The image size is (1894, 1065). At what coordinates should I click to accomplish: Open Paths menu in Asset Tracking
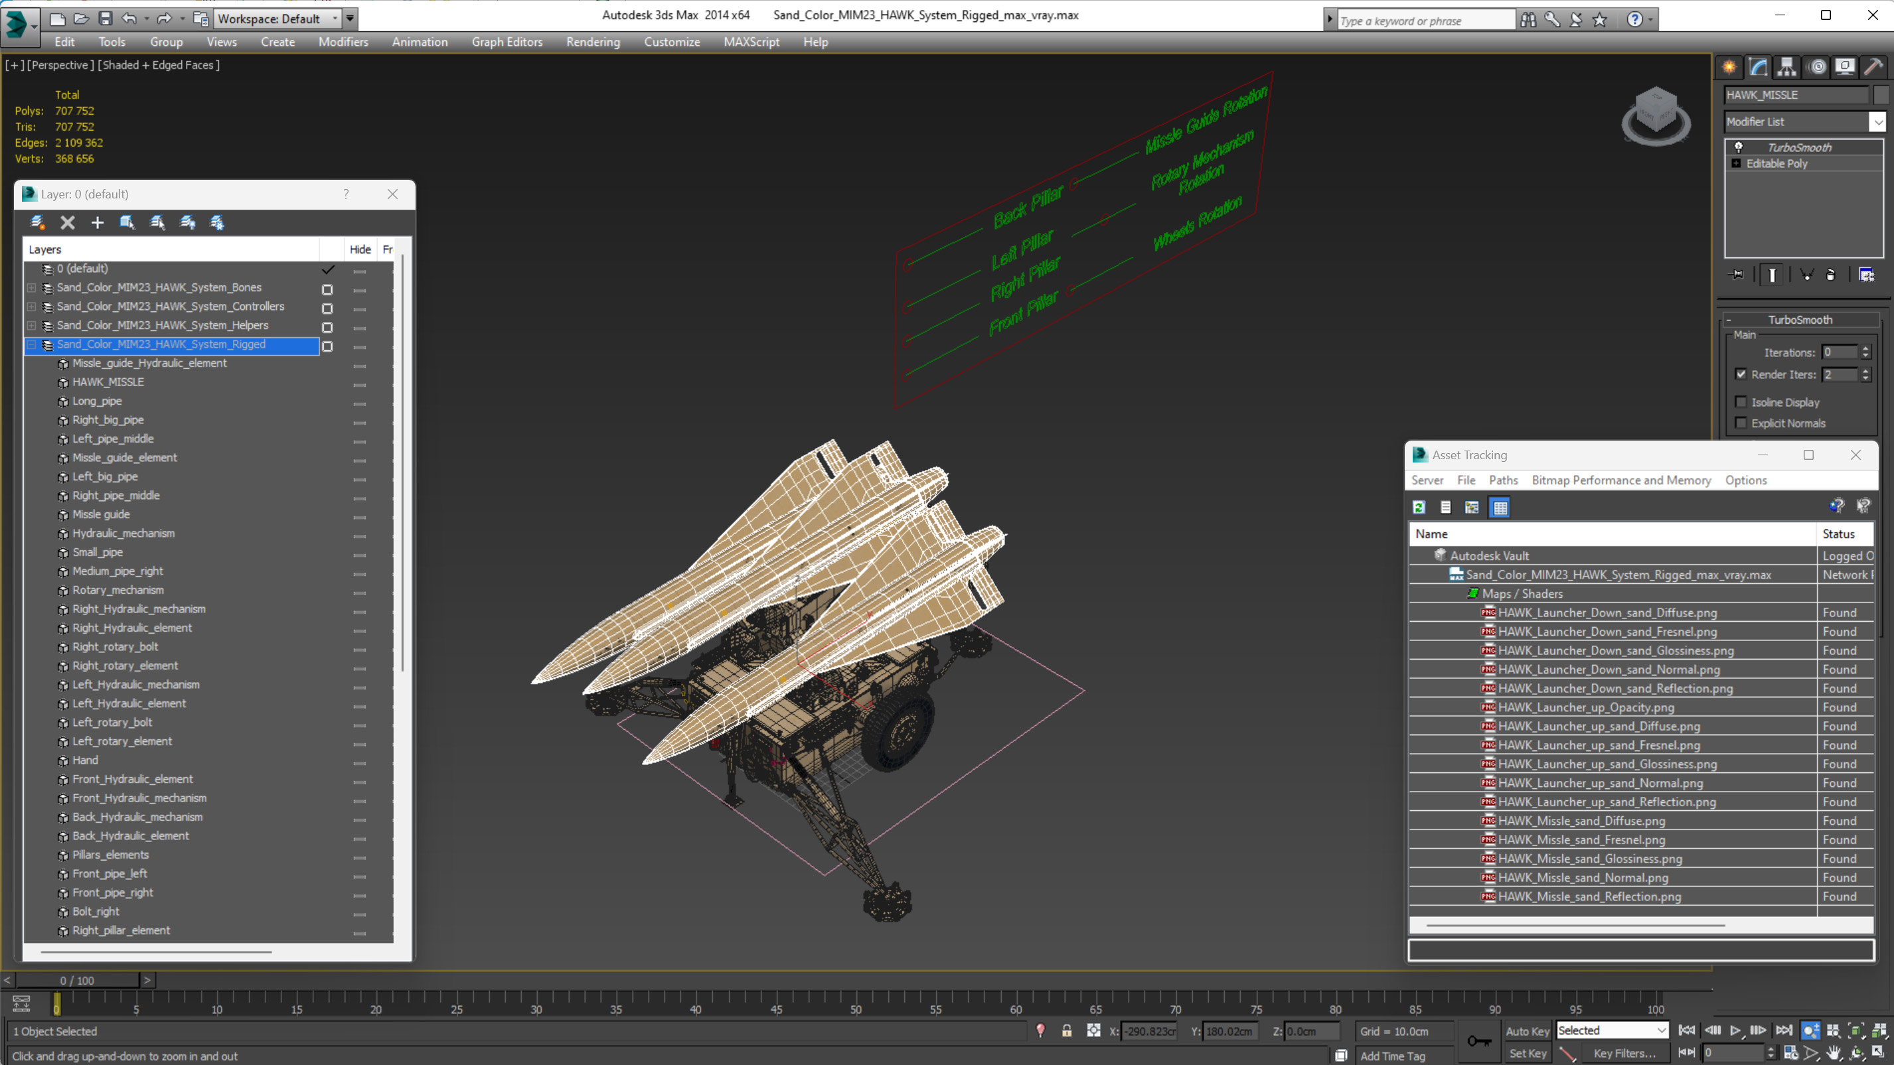pos(1503,480)
